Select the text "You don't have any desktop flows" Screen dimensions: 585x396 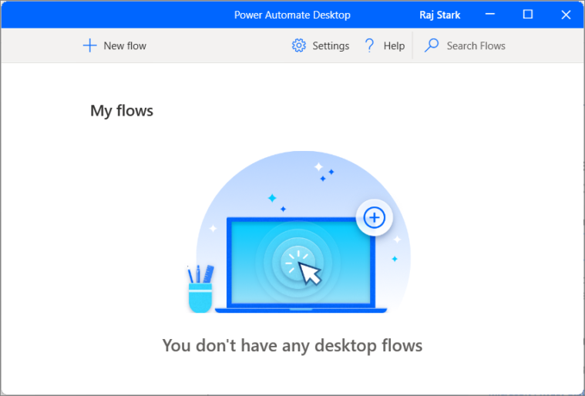[292, 345]
